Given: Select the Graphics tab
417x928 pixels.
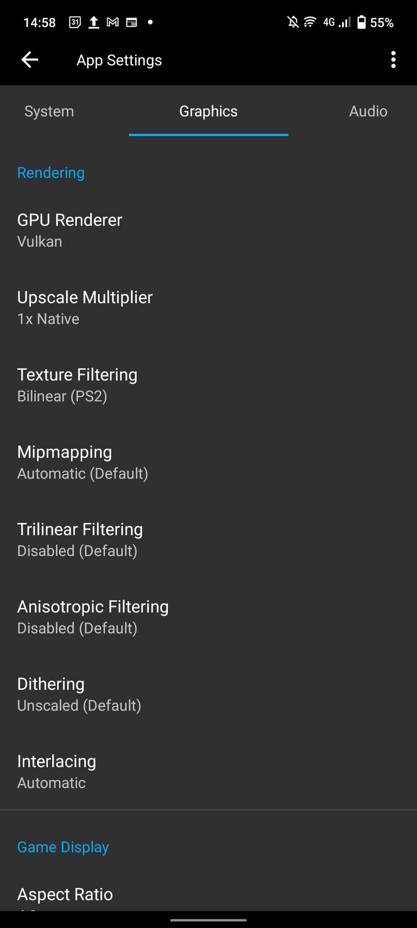Looking at the screenshot, I should point(208,111).
